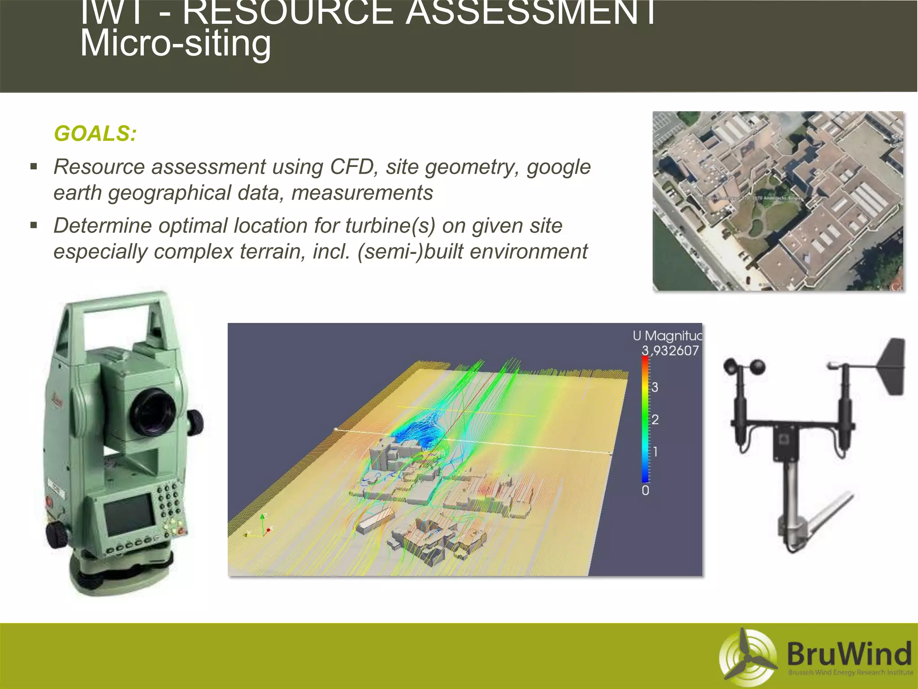This screenshot has height=689, width=918.
Task: Click the rainbow velocity color scale bar
Action: [645, 419]
